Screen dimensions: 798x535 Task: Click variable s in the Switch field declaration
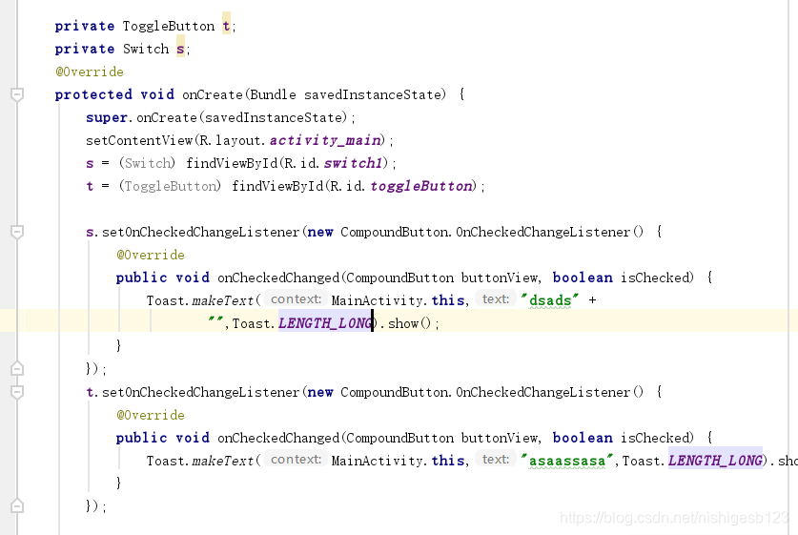(180, 49)
